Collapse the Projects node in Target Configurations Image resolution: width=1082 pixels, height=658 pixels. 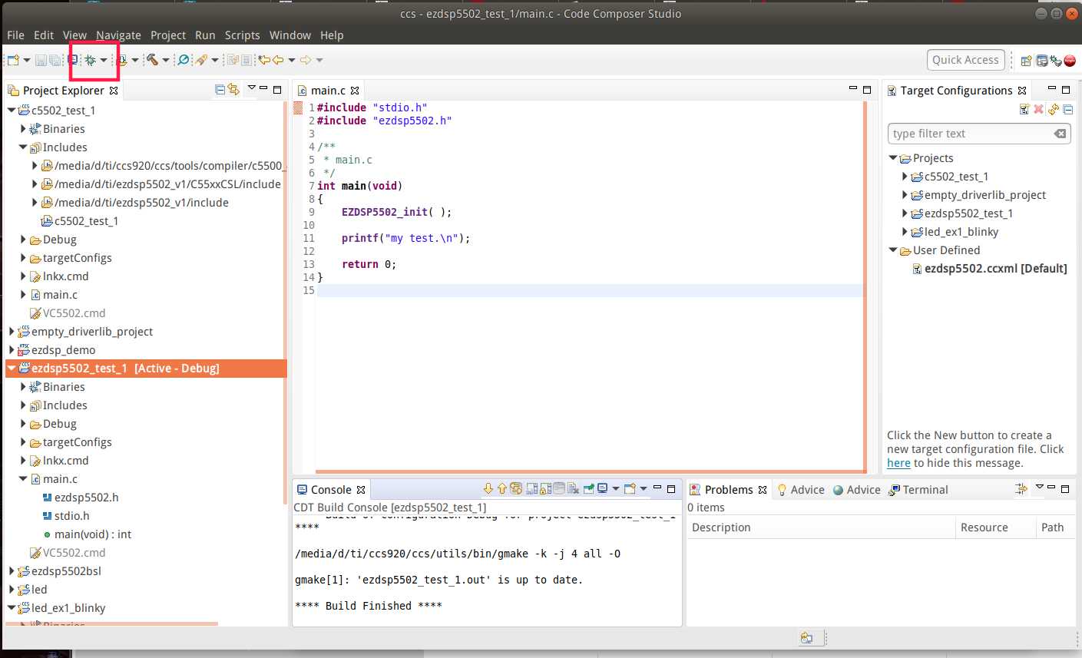893,158
